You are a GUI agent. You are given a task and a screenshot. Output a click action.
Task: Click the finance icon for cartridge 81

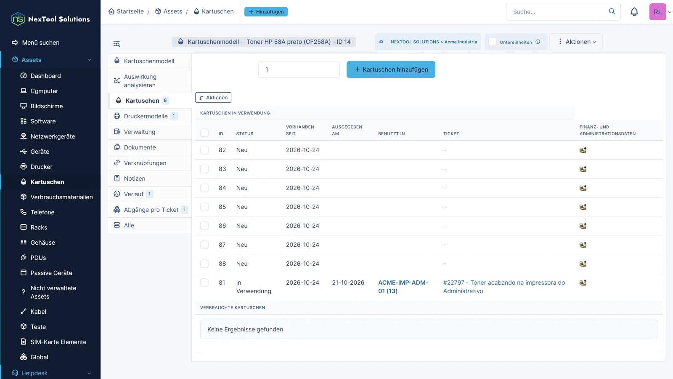click(583, 283)
